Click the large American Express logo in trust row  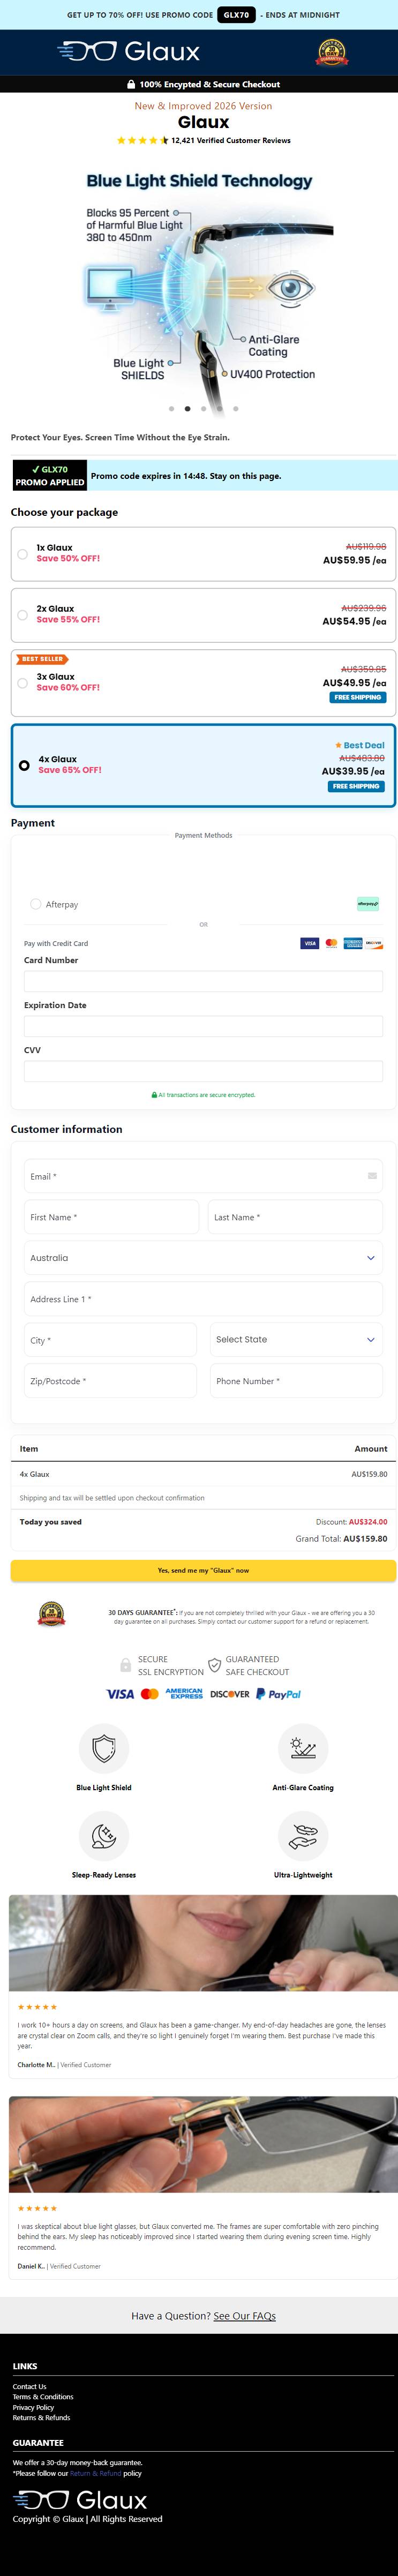(x=184, y=1694)
